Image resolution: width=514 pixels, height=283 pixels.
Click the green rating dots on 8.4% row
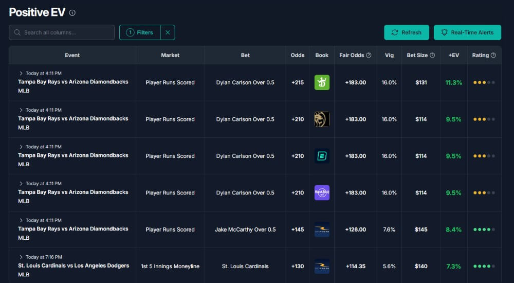tap(484, 229)
